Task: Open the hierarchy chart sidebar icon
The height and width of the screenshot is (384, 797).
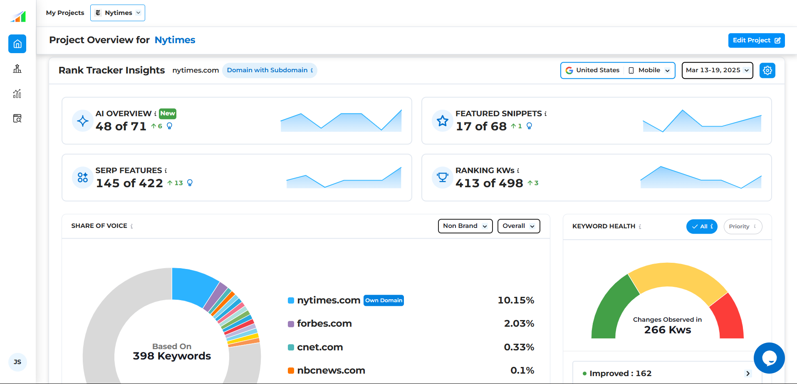Action: tap(17, 69)
